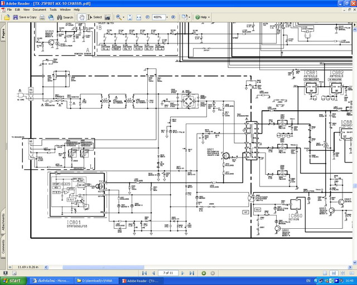Image resolution: width=357 pixels, height=285 pixels.
Task: Switch to Single Page layout
Action: pos(325,273)
